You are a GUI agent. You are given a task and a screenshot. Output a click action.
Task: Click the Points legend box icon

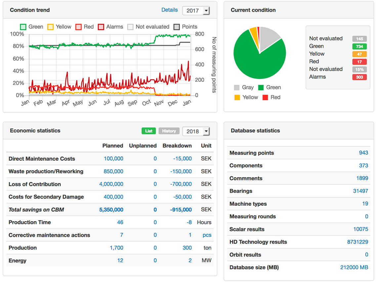[x=177, y=27]
